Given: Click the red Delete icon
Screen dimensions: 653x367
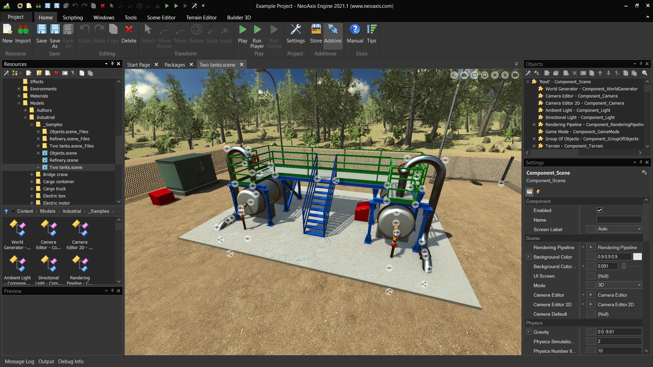Looking at the screenshot, I should click(129, 30).
